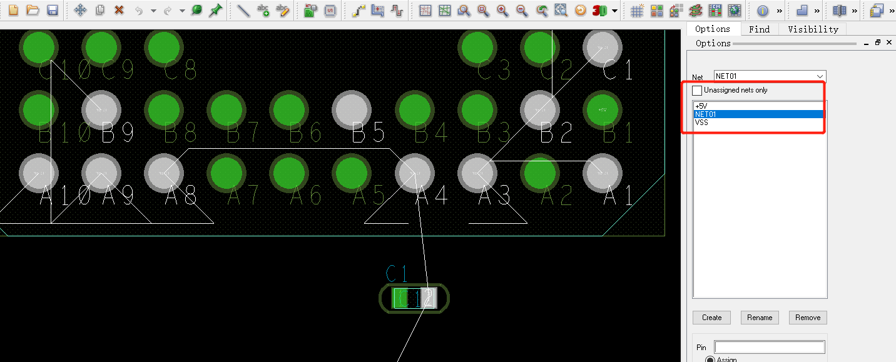Select the Move tool with four arrows
896x362 pixels.
(x=80, y=11)
